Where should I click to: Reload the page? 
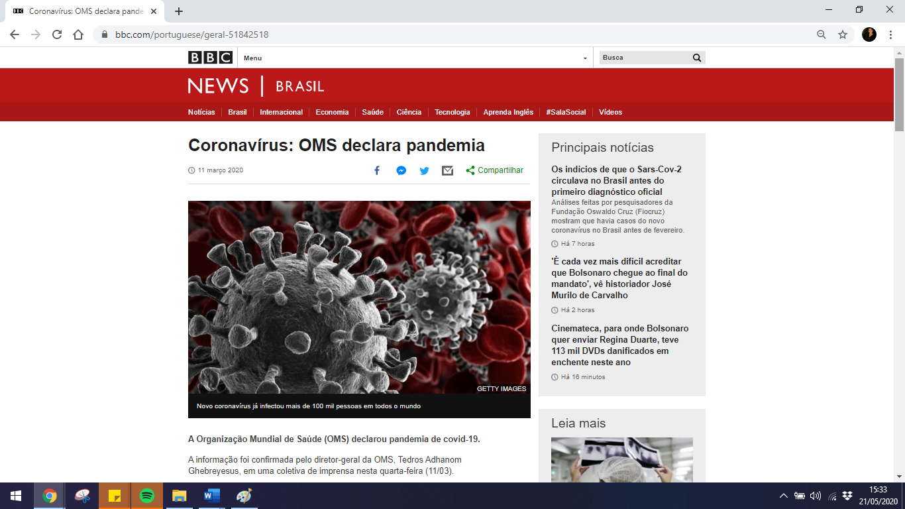57,34
